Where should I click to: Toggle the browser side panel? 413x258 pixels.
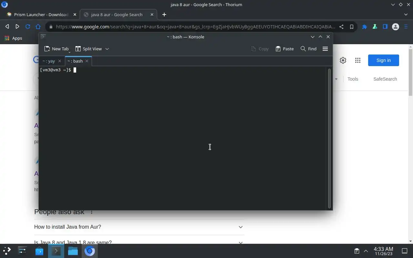pos(385,27)
